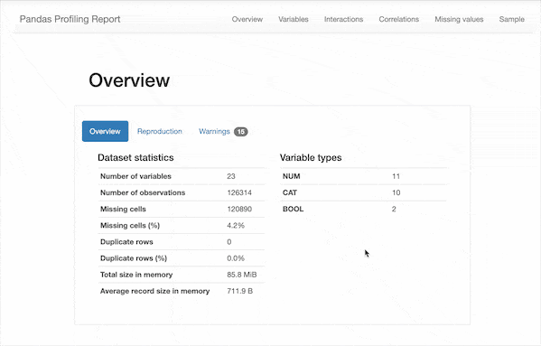Open the Correlations navigation link
This screenshot has width=541, height=346.
(x=399, y=19)
